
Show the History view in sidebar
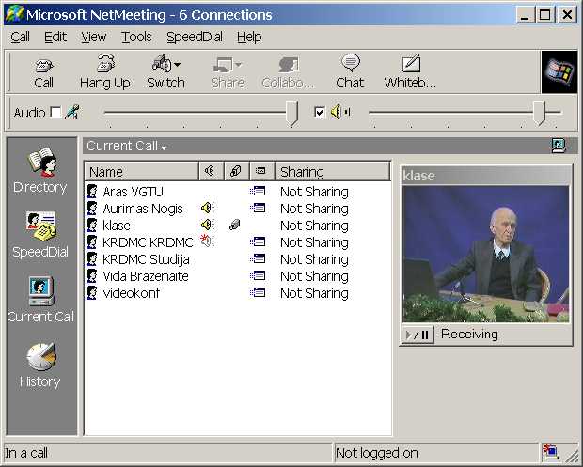39,365
